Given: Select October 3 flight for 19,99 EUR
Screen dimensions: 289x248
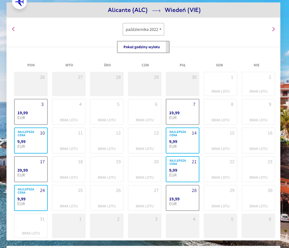Looking at the screenshot, I should [31, 112].
